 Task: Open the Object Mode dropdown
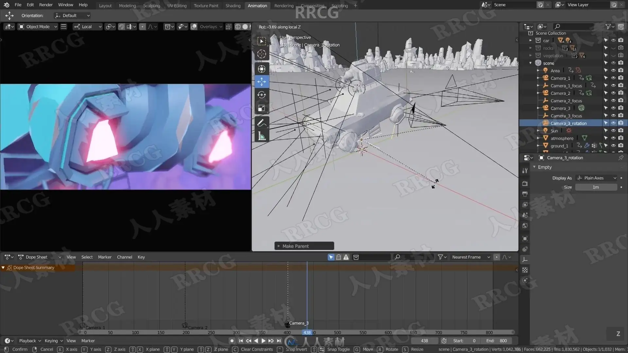pos(38,27)
